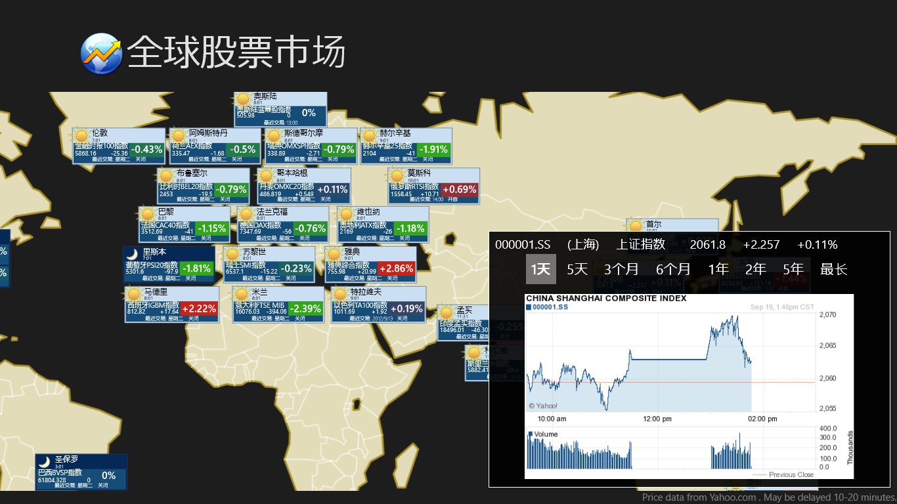Screen dimensions: 897x504
Task: Click the 2061.8 price in chart header
Action: 708,245
